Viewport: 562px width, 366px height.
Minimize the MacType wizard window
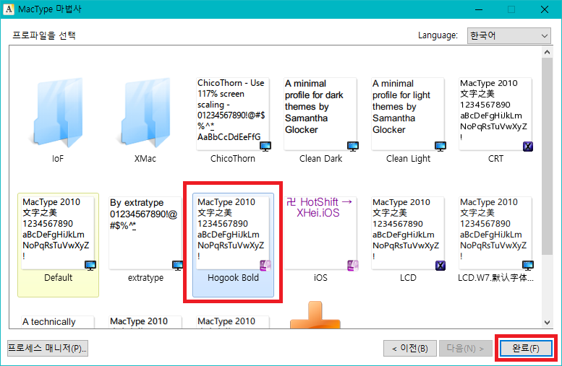click(479, 9)
